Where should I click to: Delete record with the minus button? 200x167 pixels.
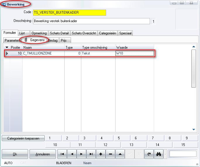110,154
